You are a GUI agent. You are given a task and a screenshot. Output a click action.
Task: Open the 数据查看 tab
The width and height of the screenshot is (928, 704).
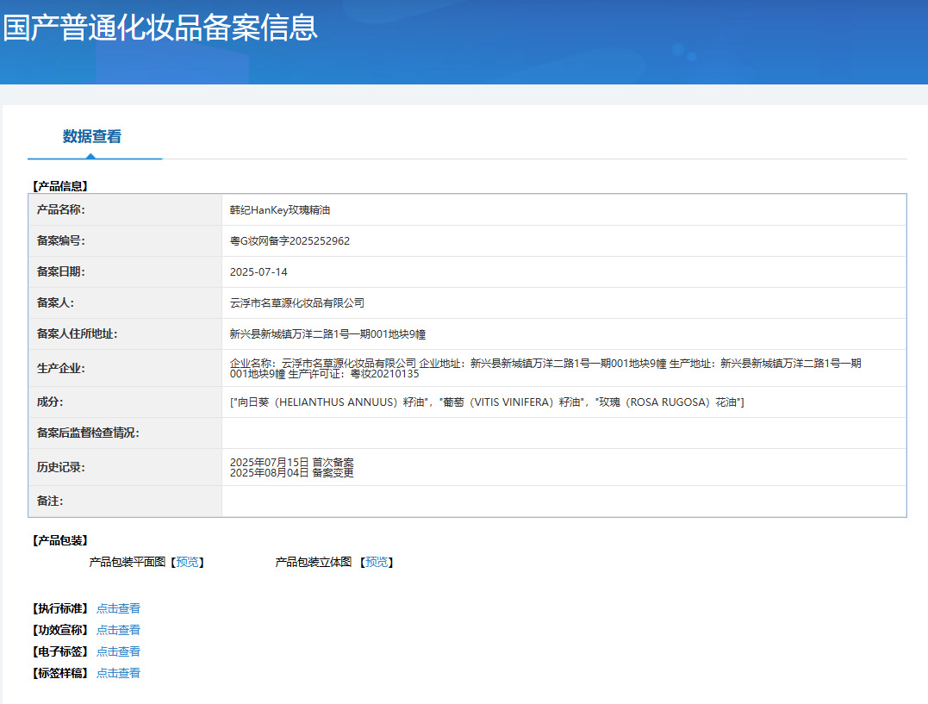[91, 136]
